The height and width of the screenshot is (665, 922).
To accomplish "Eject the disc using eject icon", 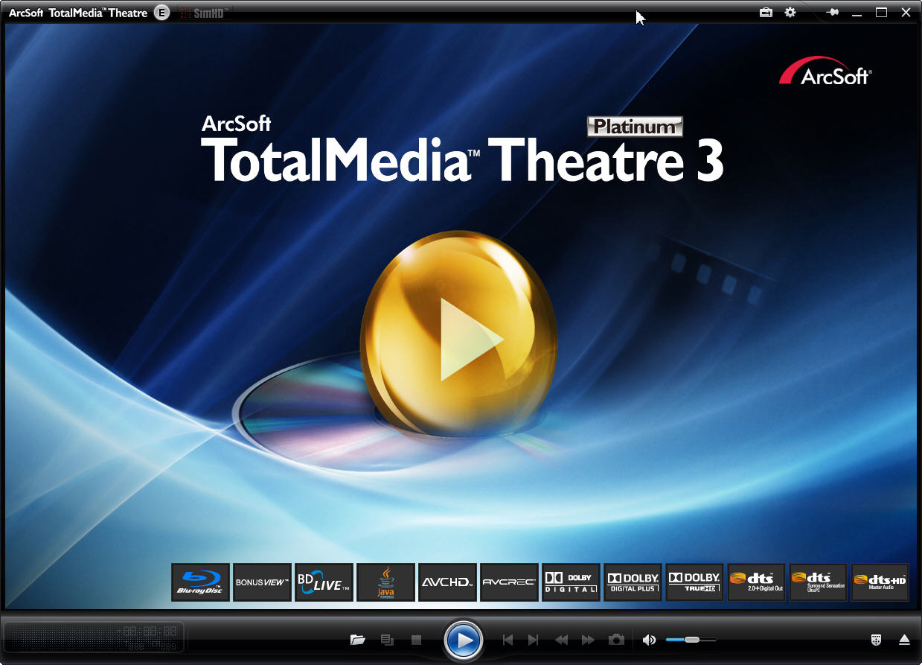I will [x=904, y=640].
